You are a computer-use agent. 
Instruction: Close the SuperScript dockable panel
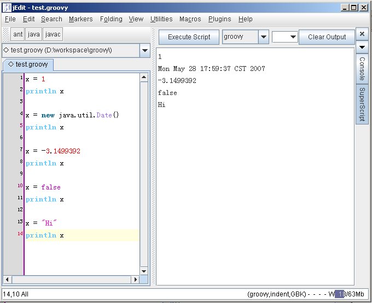click(x=362, y=34)
